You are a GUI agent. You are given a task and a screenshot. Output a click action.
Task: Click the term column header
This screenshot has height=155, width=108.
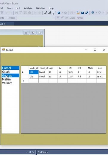click(101, 68)
